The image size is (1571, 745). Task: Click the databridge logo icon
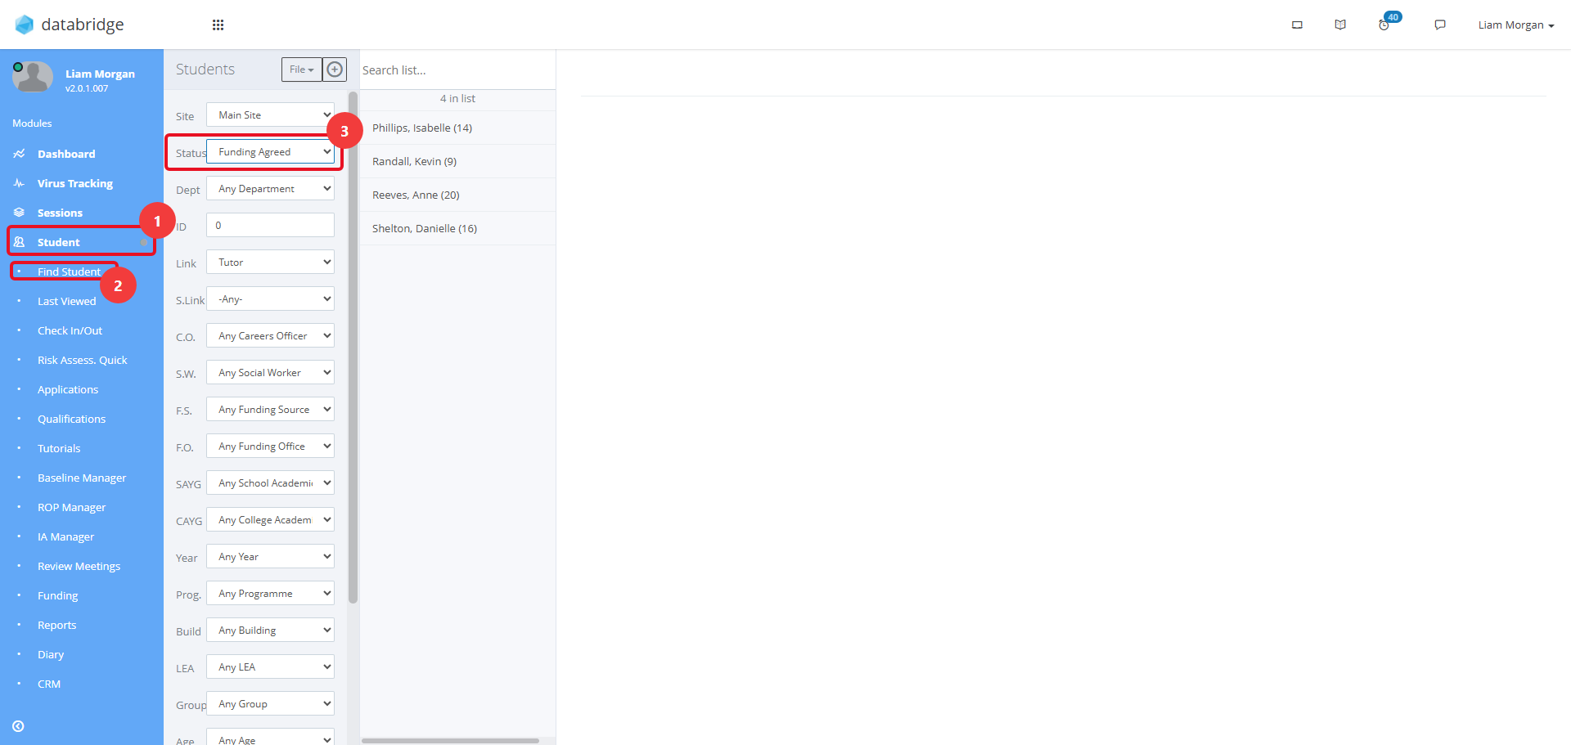pos(25,25)
